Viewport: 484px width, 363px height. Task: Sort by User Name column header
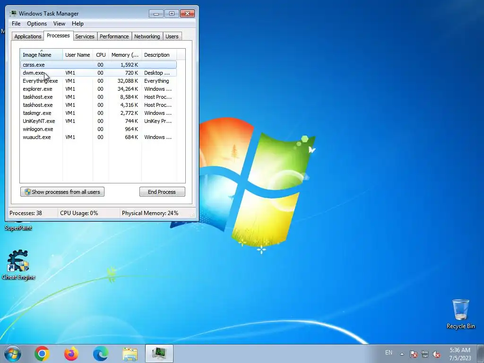[78, 55]
